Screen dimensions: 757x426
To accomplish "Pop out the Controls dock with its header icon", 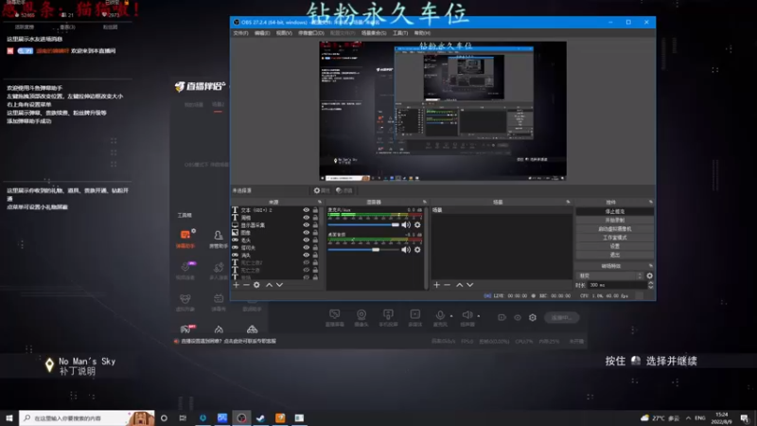I will 650,202.
